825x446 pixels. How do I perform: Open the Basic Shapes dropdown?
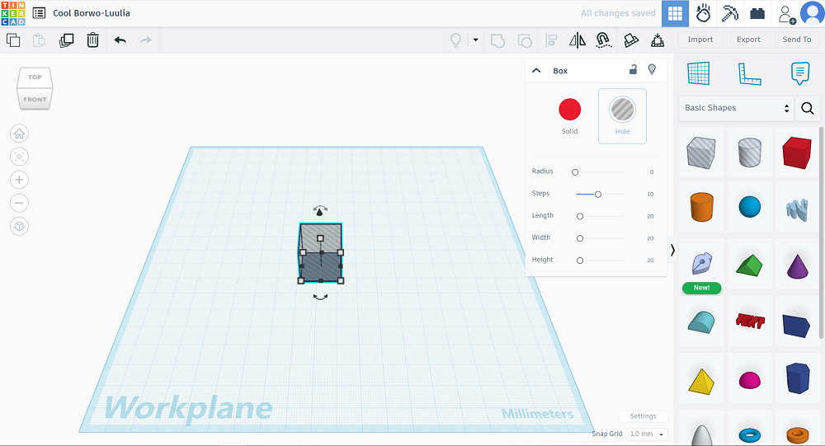tap(736, 108)
